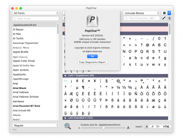Screen dimensions: 183x138
Task: Click the character table scrollbar
Action: tap(170, 29)
